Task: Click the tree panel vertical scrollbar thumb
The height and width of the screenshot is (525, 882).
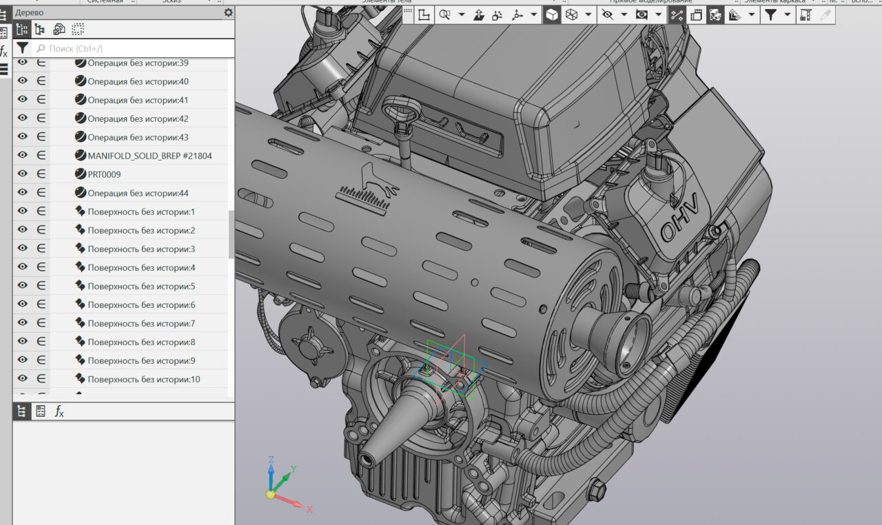Action: tap(231, 234)
